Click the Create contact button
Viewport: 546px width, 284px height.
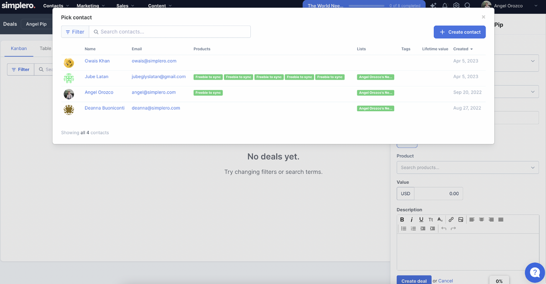(460, 32)
